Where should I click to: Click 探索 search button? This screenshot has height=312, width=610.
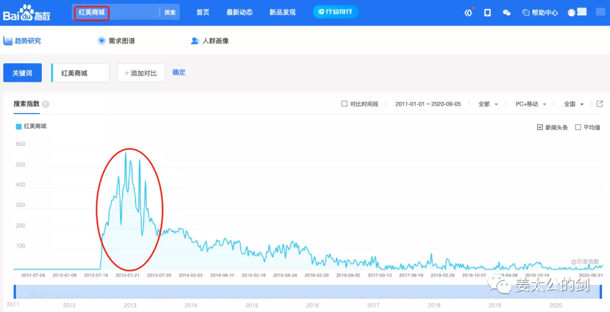point(170,12)
